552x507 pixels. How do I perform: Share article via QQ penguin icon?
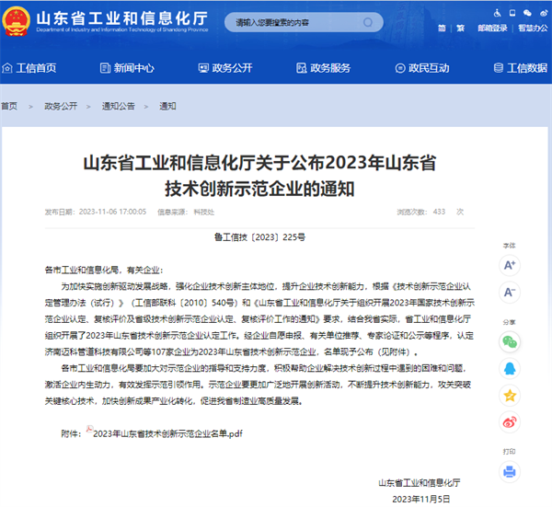(x=509, y=368)
